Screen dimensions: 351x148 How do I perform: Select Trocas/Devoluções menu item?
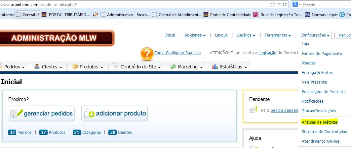click(319, 111)
